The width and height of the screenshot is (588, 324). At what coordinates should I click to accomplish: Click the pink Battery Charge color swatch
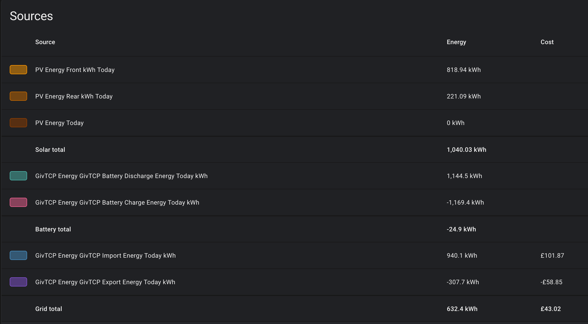18,202
